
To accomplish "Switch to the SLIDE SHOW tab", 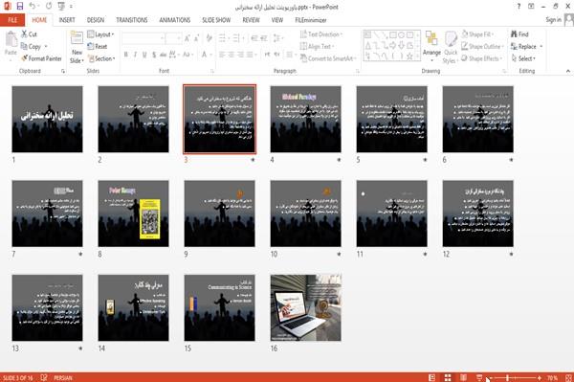I will [216, 20].
